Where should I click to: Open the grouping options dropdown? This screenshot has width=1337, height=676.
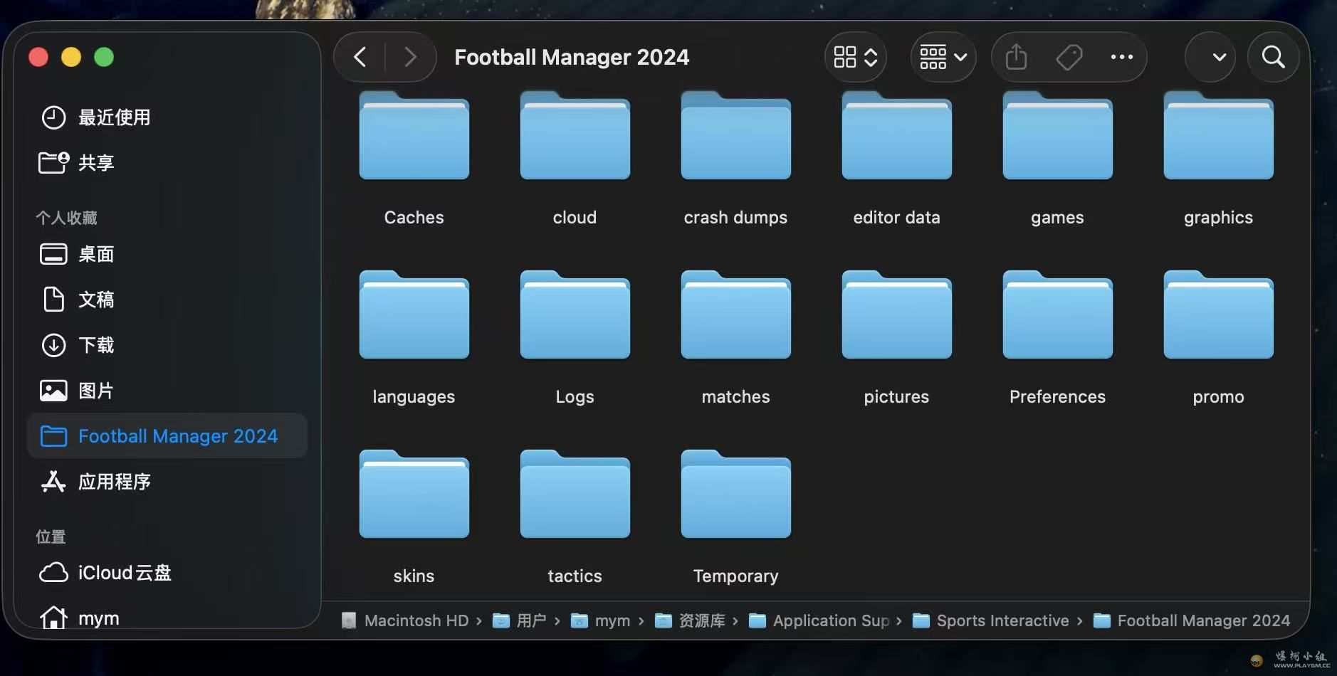(943, 57)
